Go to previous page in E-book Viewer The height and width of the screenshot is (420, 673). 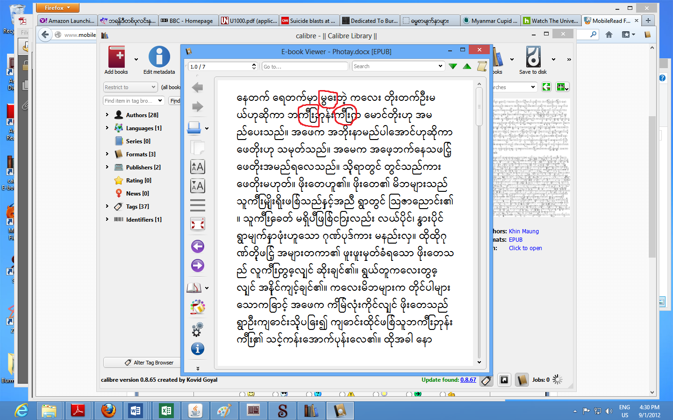(x=198, y=246)
